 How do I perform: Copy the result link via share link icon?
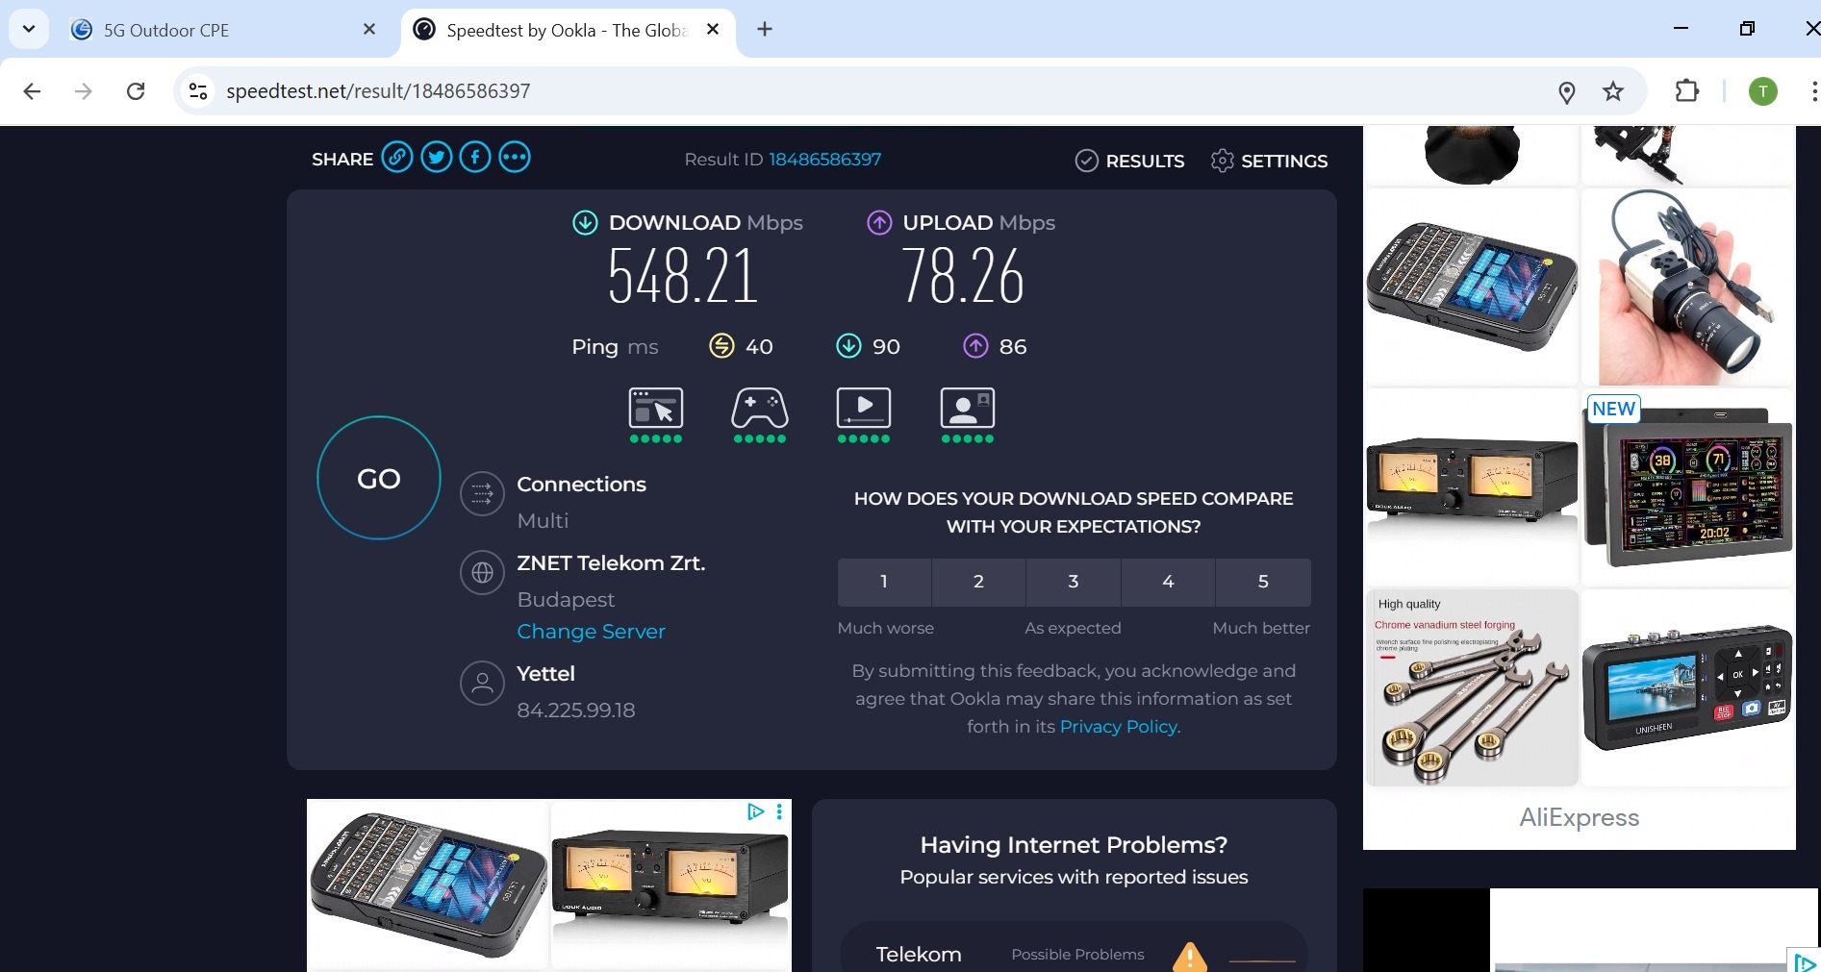(x=397, y=157)
